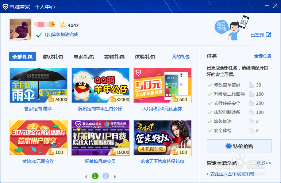Open the 更多>> activities link

click(263, 163)
